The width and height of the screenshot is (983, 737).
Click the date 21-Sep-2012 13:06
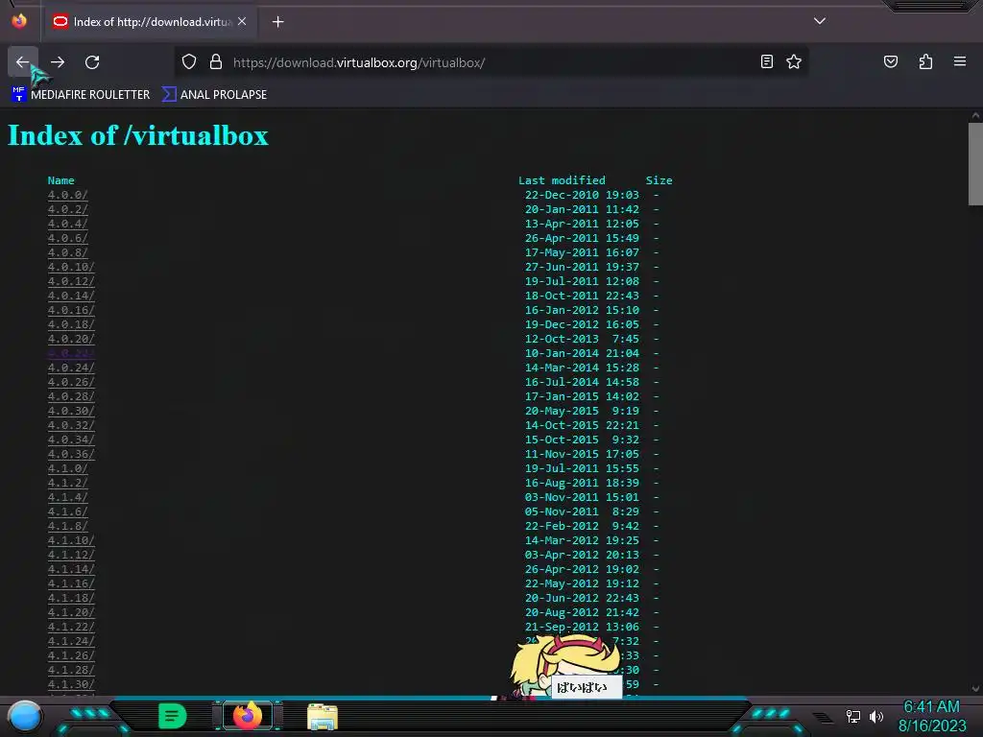point(582,628)
